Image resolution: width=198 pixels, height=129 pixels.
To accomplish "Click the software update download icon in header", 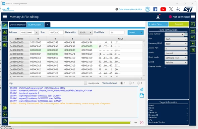I will tap(158, 17).
